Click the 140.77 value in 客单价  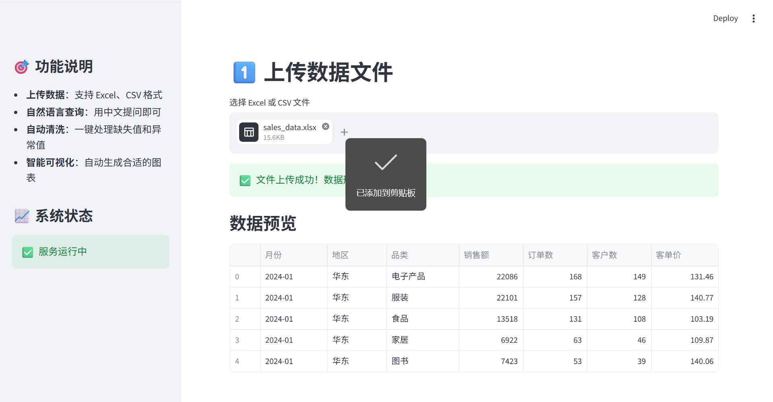point(684,298)
